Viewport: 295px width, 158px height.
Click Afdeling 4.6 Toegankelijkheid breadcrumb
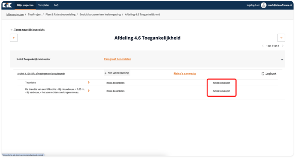click(x=142, y=15)
